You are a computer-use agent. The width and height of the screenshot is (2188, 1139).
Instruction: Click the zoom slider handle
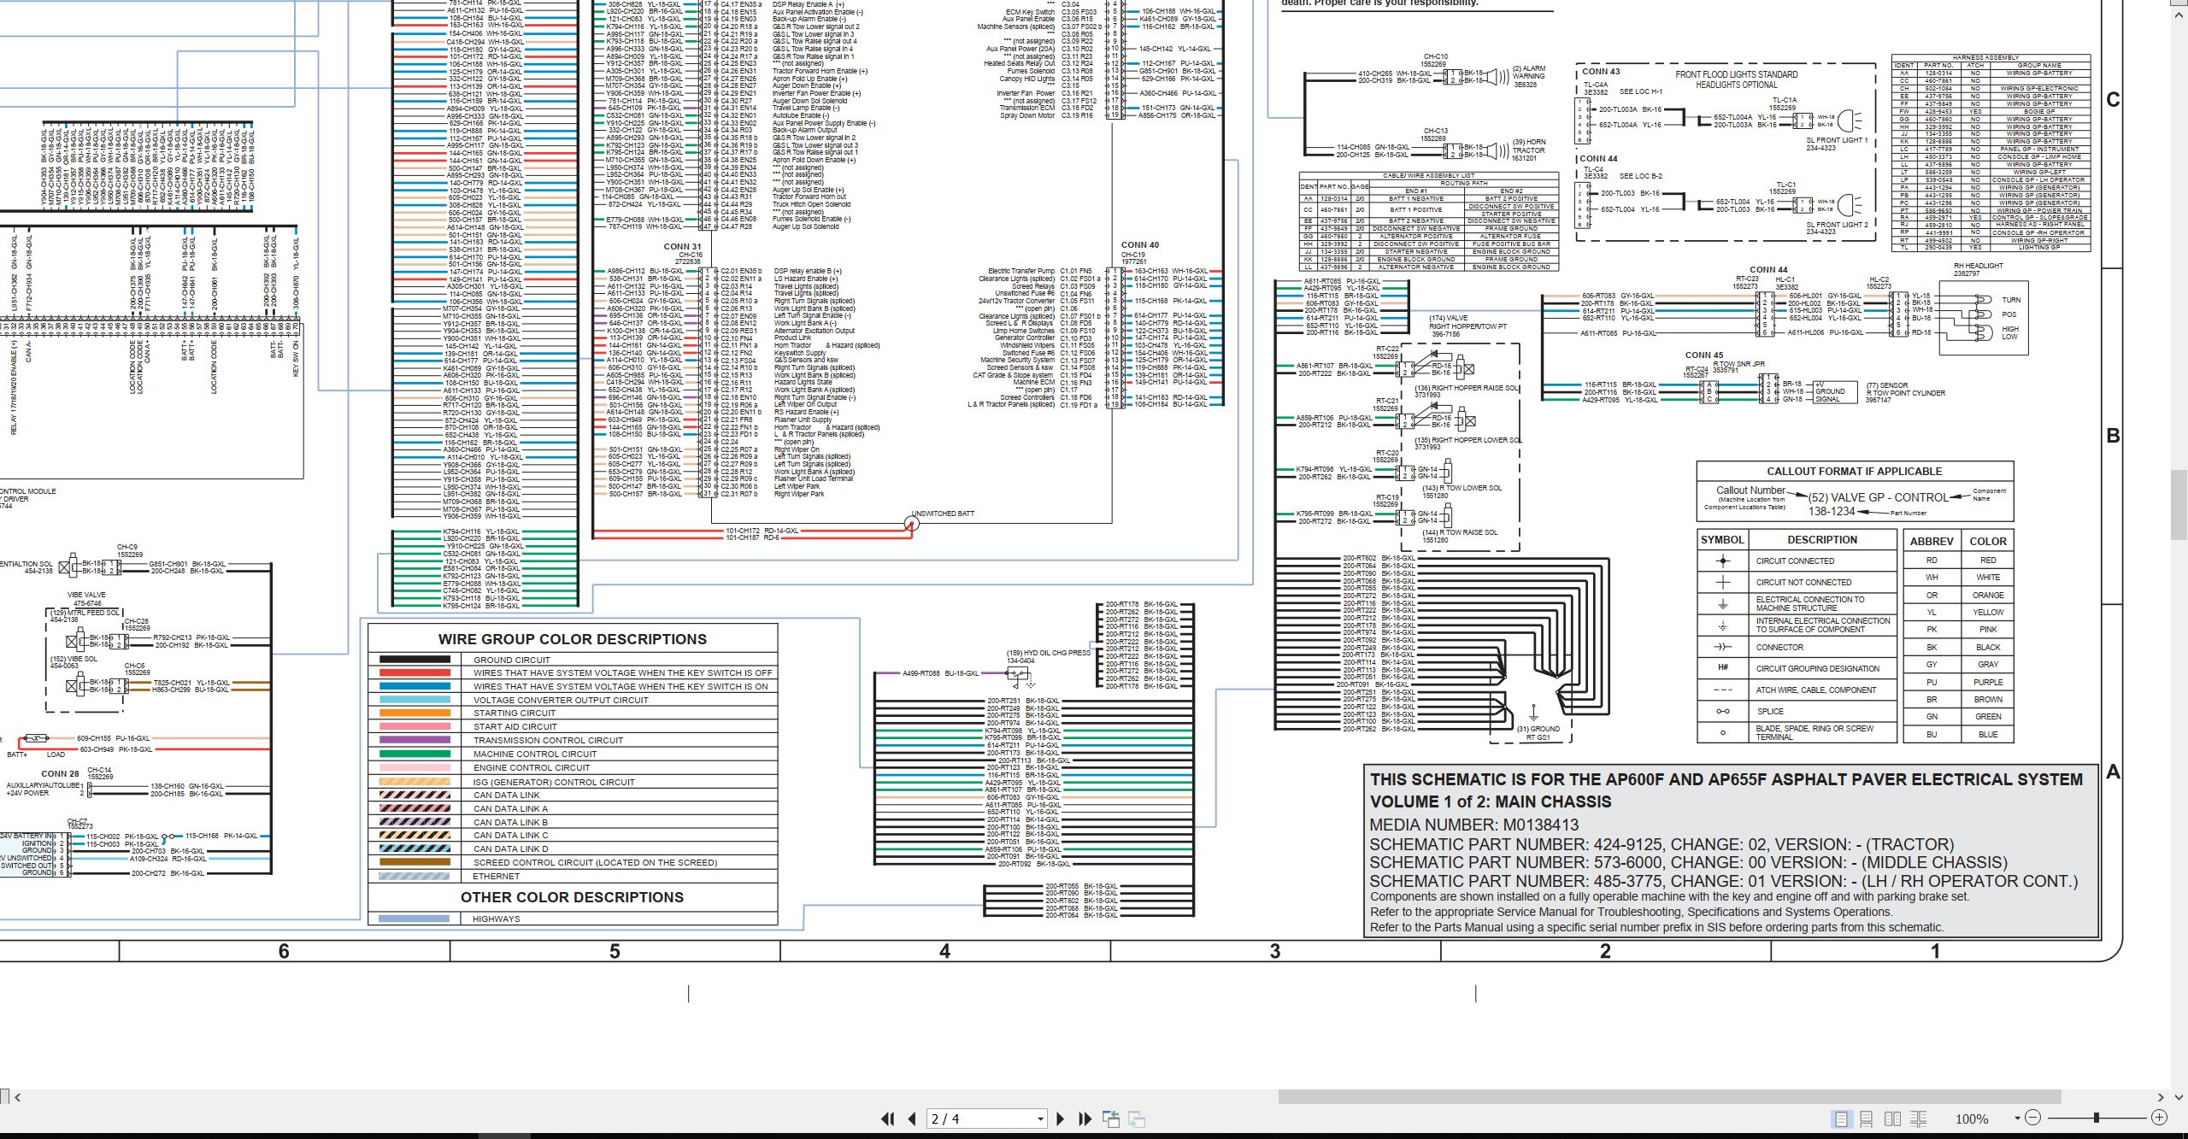pos(2097,1118)
